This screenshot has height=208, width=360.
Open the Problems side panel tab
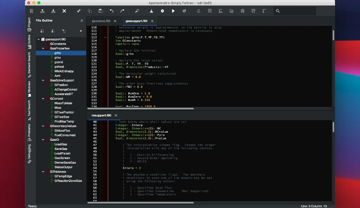click(x=29, y=133)
